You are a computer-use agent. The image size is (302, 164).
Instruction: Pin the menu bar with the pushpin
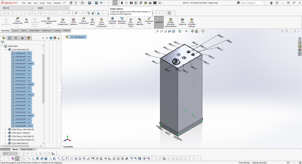[64, 3]
